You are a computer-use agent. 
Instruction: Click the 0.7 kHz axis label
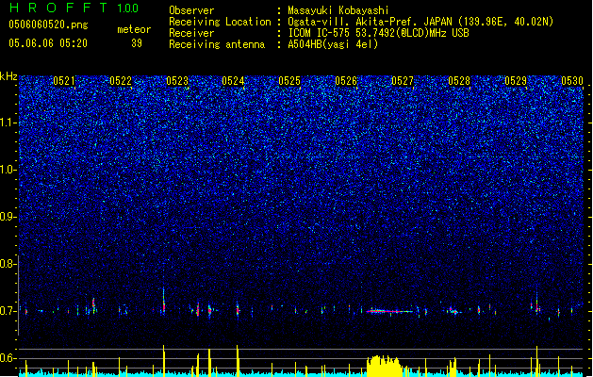click(8, 311)
